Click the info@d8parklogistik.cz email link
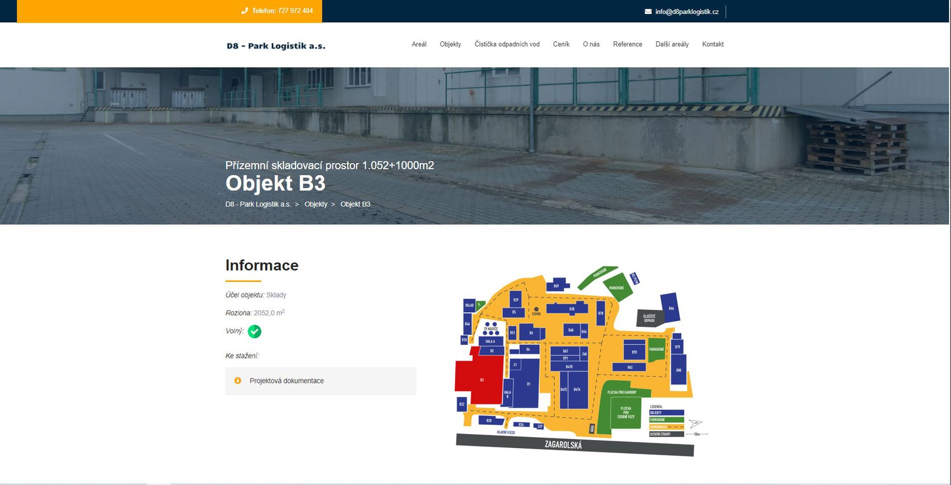Screen dimensions: 951x485 click(687, 12)
